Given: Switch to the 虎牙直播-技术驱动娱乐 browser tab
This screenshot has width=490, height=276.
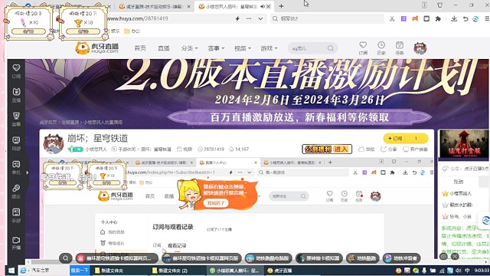Looking at the screenshot, I should point(154,6).
